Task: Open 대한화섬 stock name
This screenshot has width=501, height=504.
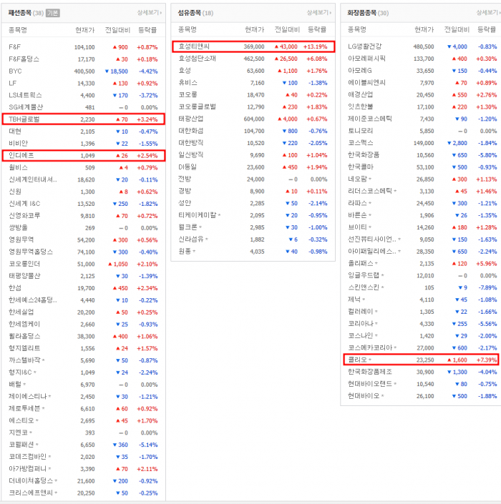Action: point(191,131)
